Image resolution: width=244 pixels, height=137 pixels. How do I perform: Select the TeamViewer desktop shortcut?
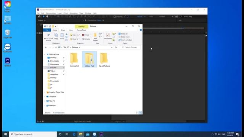(x=8, y=48)
